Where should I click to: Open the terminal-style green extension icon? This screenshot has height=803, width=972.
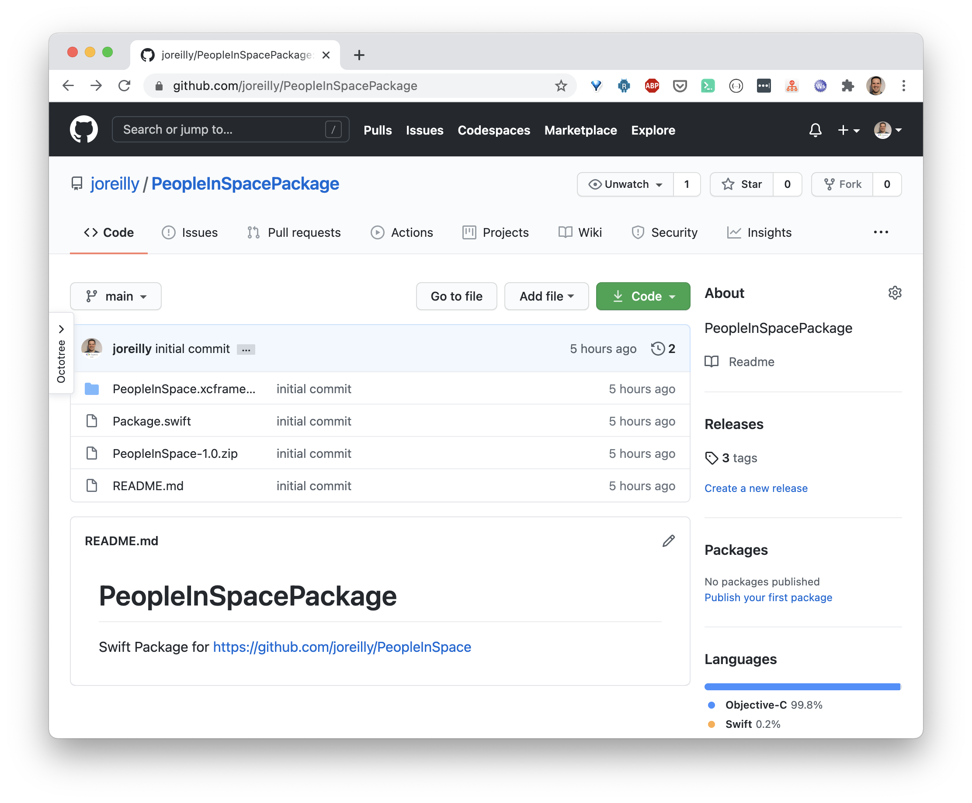click(708, 86)
